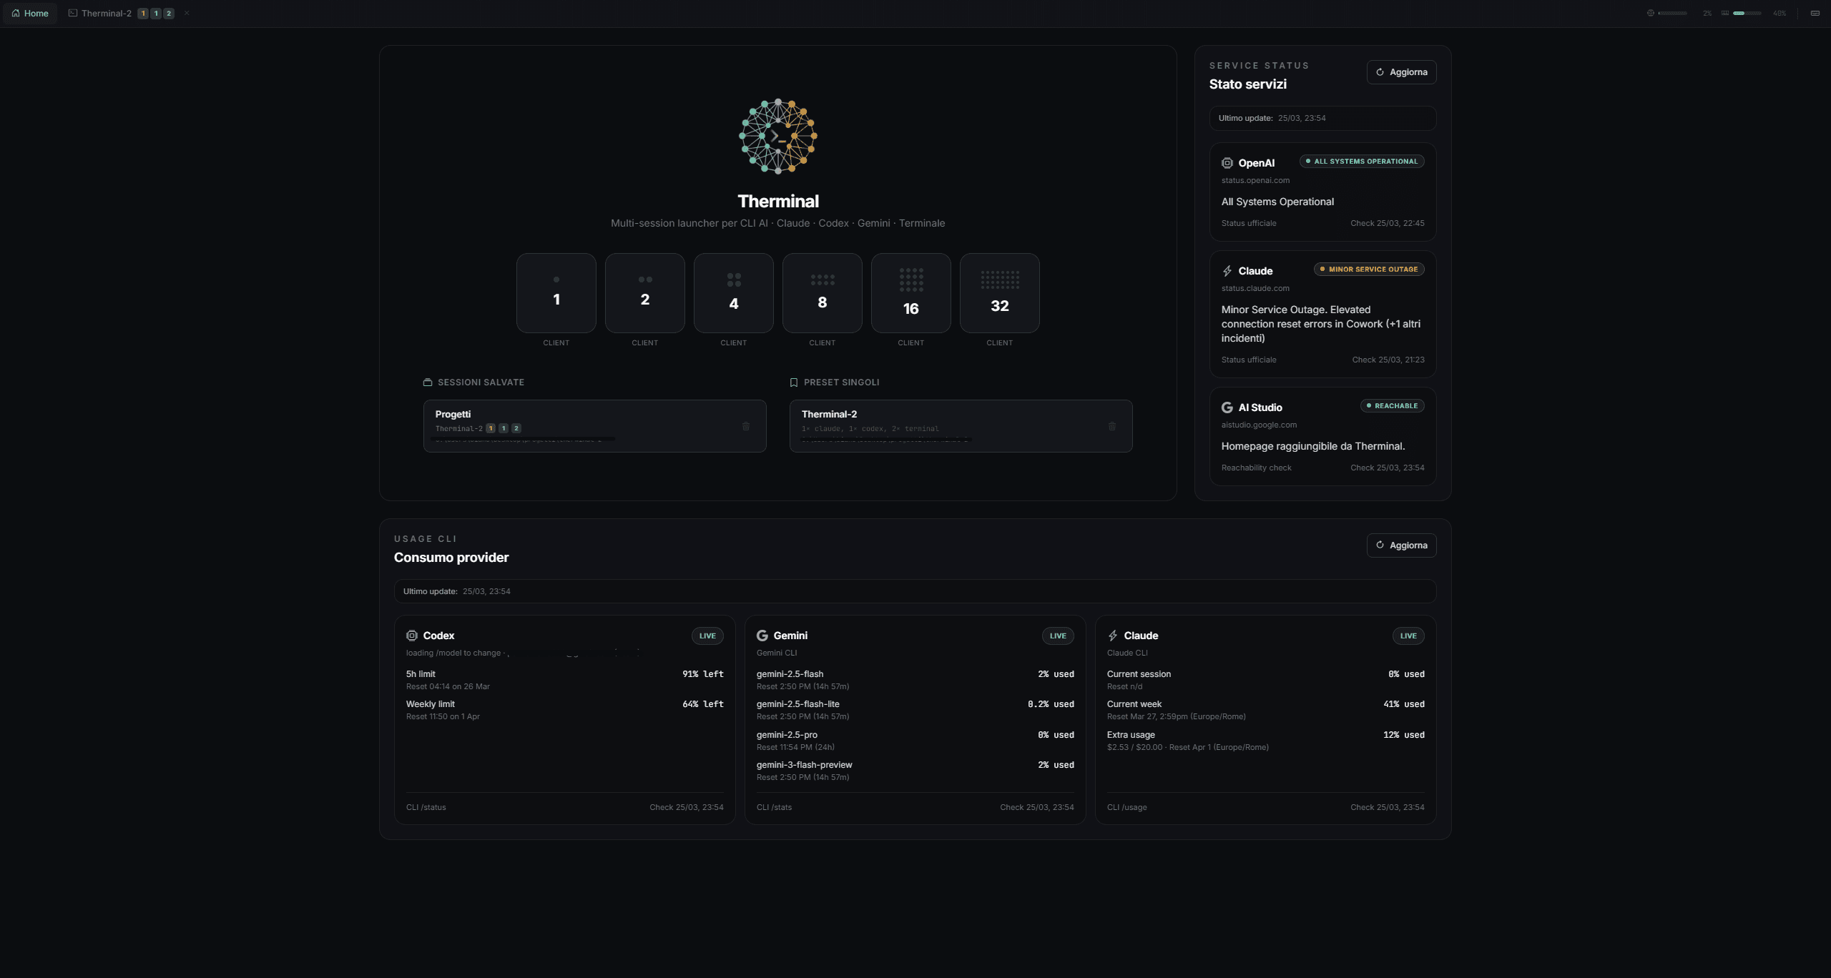Switch to the Home tab

click(30, 13)
